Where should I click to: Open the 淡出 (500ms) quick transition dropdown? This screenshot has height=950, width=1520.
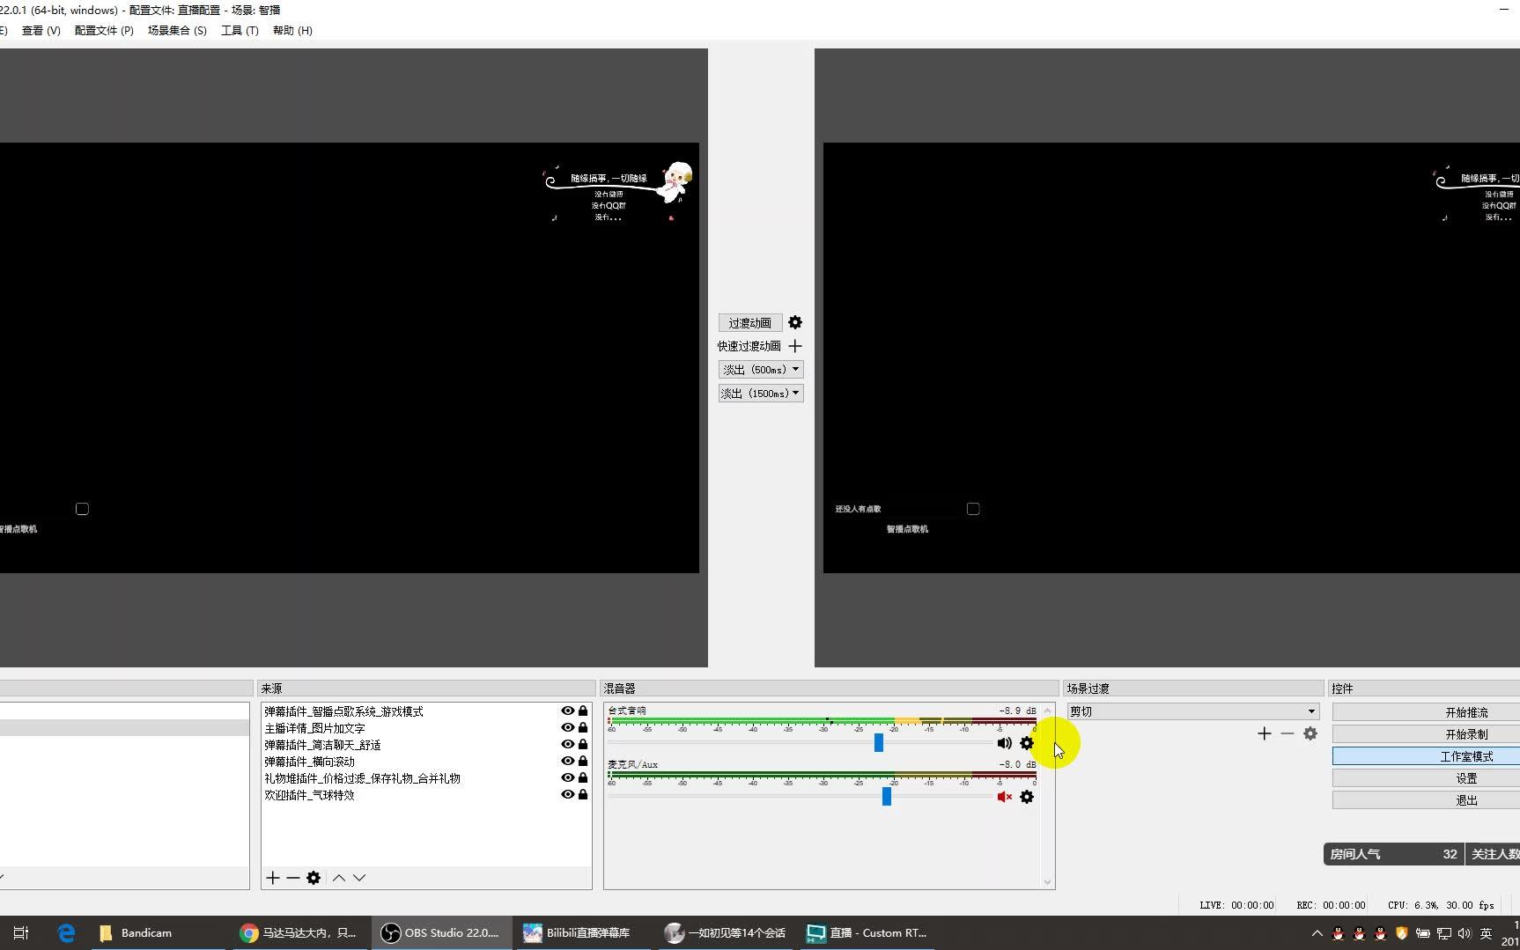tap(761, 370)
